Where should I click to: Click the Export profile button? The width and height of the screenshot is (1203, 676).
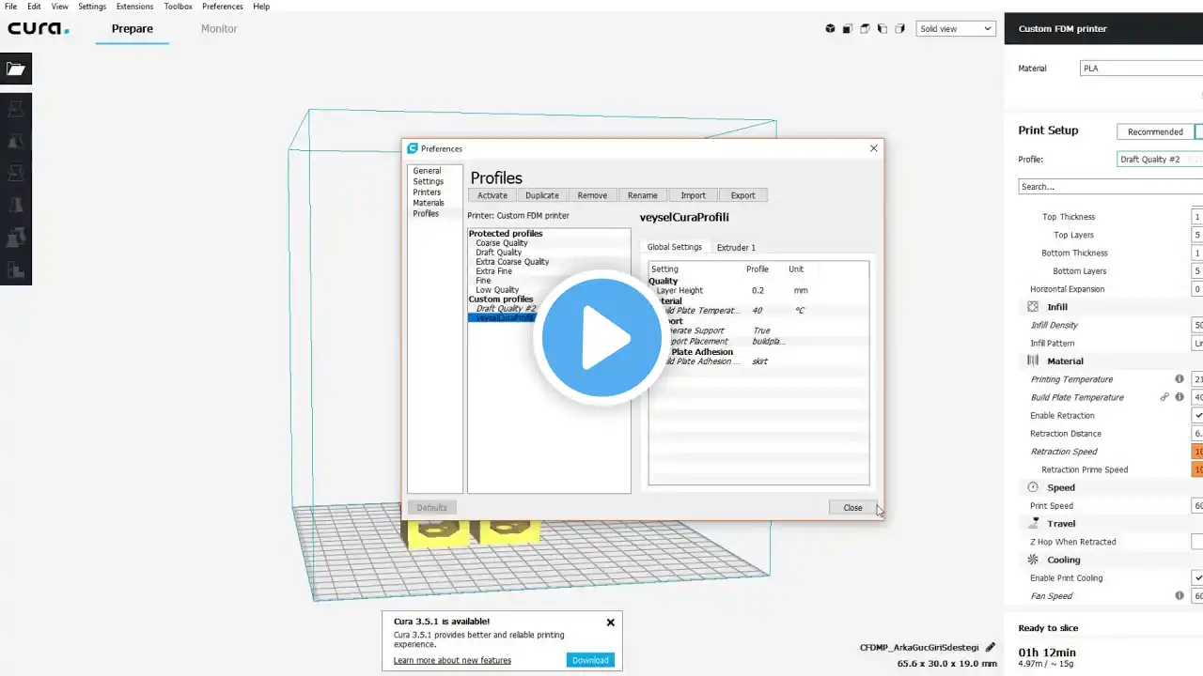(x=743, y=195)
